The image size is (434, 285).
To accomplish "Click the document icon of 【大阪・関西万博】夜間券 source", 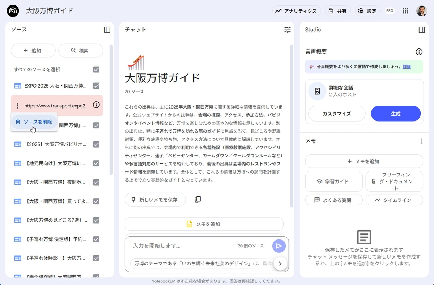I will click(18, 182).
